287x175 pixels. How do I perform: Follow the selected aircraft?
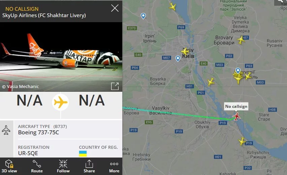point(63,166)
